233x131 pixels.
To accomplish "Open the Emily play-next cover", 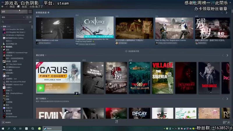I will 58,113.
